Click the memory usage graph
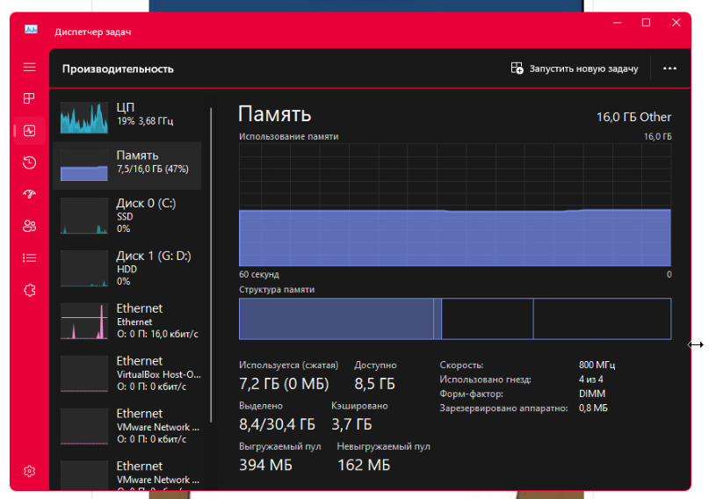 tap(455, 204)
